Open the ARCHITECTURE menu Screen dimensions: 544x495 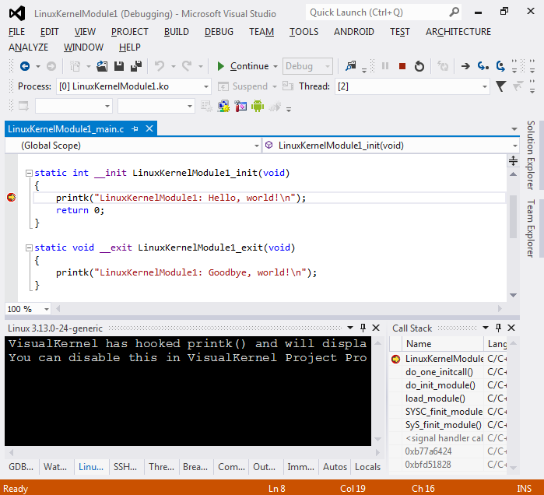click(458, 32)
